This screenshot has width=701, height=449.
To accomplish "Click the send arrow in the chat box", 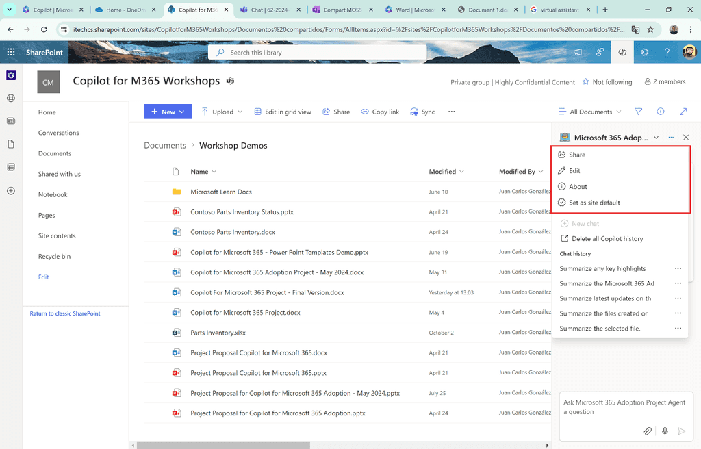I will point(682,431).
